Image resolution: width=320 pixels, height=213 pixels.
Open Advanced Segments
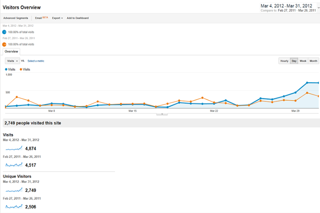tap(16, 18)
